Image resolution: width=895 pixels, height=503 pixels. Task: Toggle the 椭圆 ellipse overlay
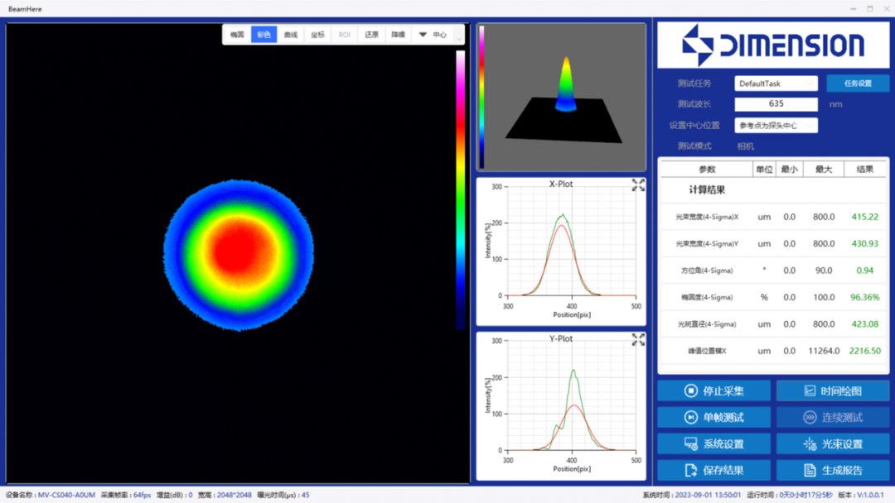[237, 35]
